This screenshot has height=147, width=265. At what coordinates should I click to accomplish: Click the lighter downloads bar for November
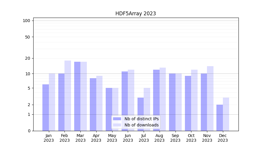[x=210, y=98]
